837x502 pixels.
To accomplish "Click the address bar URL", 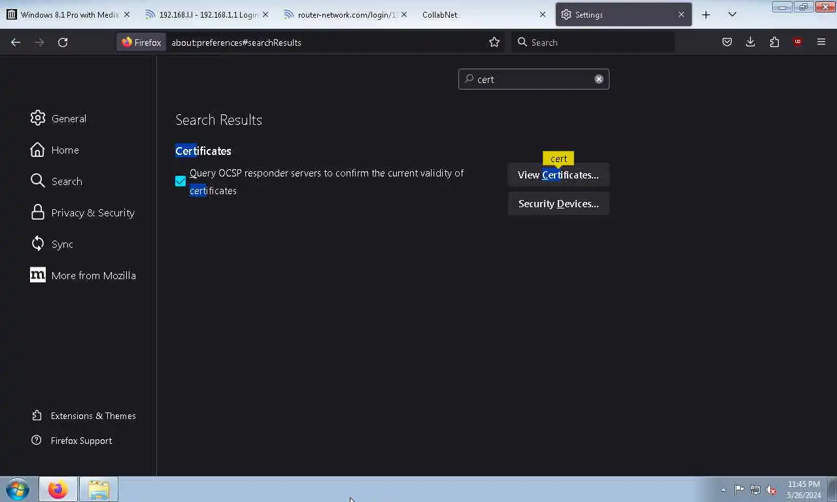I will 236,42.
